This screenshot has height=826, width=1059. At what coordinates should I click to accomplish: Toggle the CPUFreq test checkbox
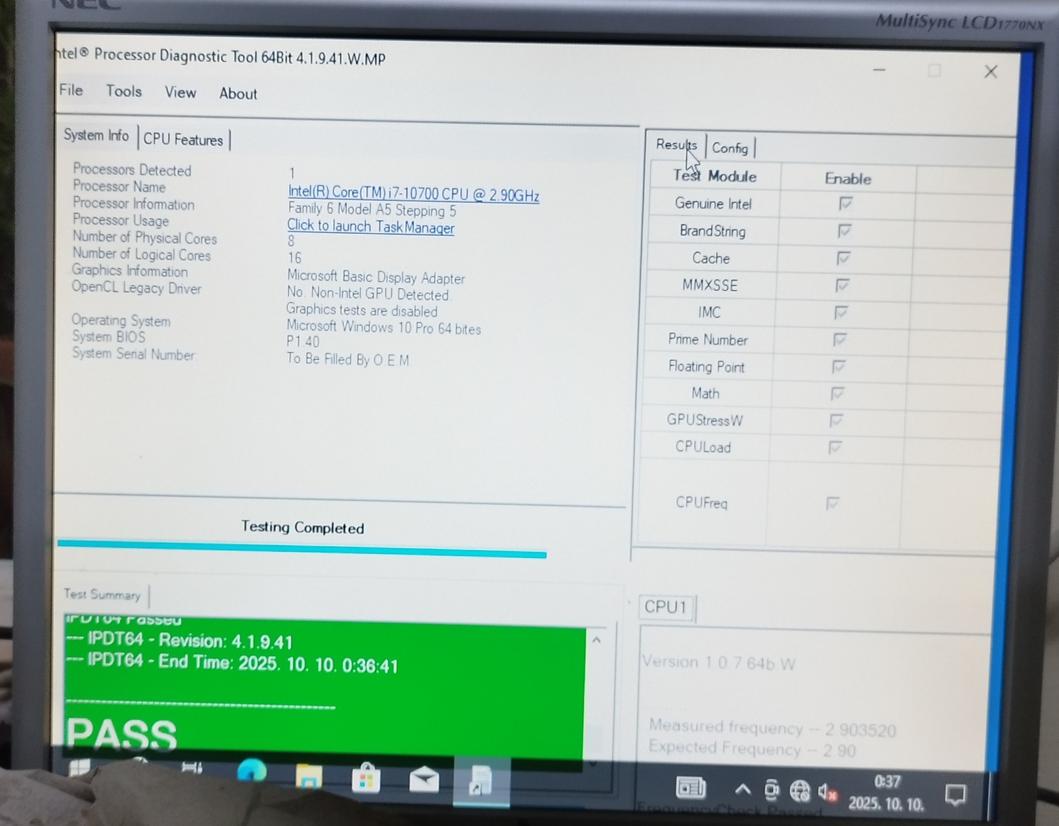tap(832, 503)
